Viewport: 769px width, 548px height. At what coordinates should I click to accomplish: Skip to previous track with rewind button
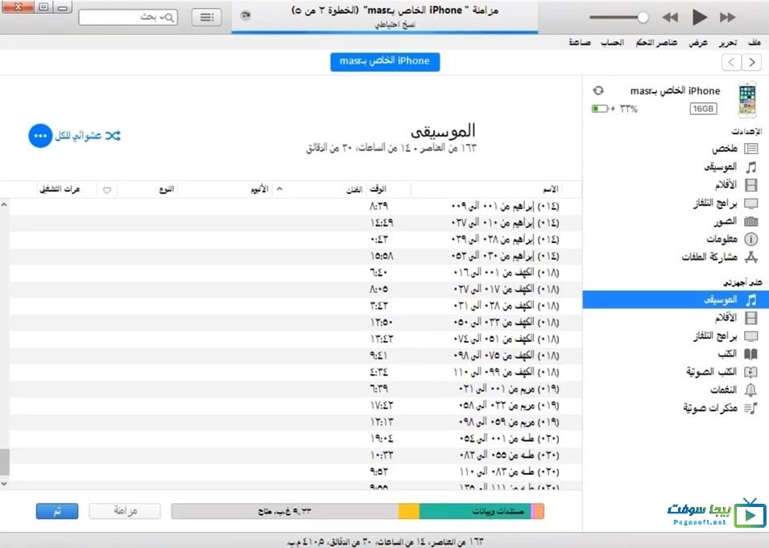pyautogui.click(x=670, y=18)
